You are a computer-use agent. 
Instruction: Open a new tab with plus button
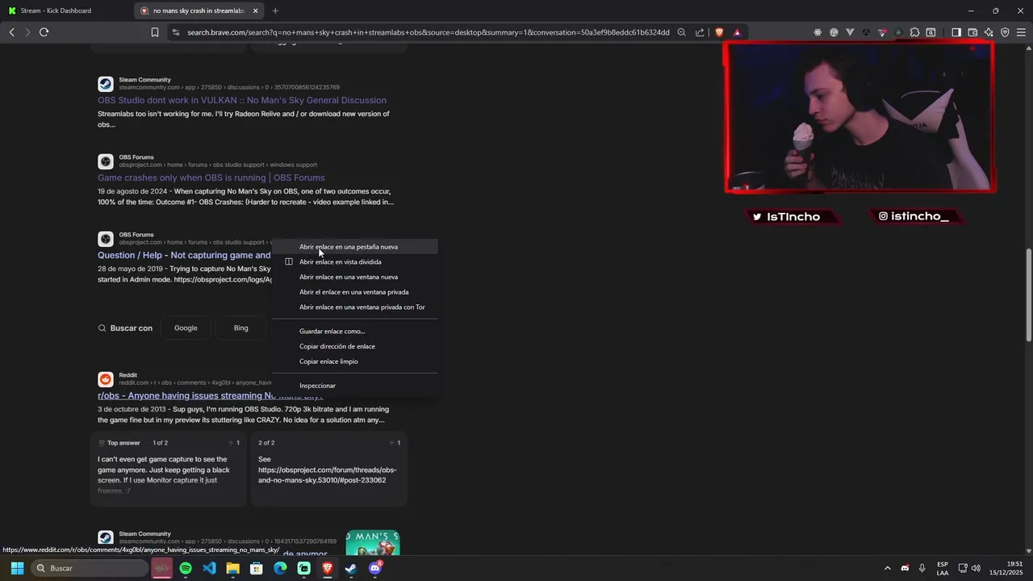(275, 10)
